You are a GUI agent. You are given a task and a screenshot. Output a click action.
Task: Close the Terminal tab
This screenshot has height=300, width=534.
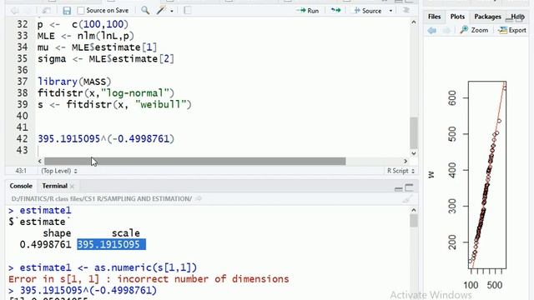coord(73,186)
